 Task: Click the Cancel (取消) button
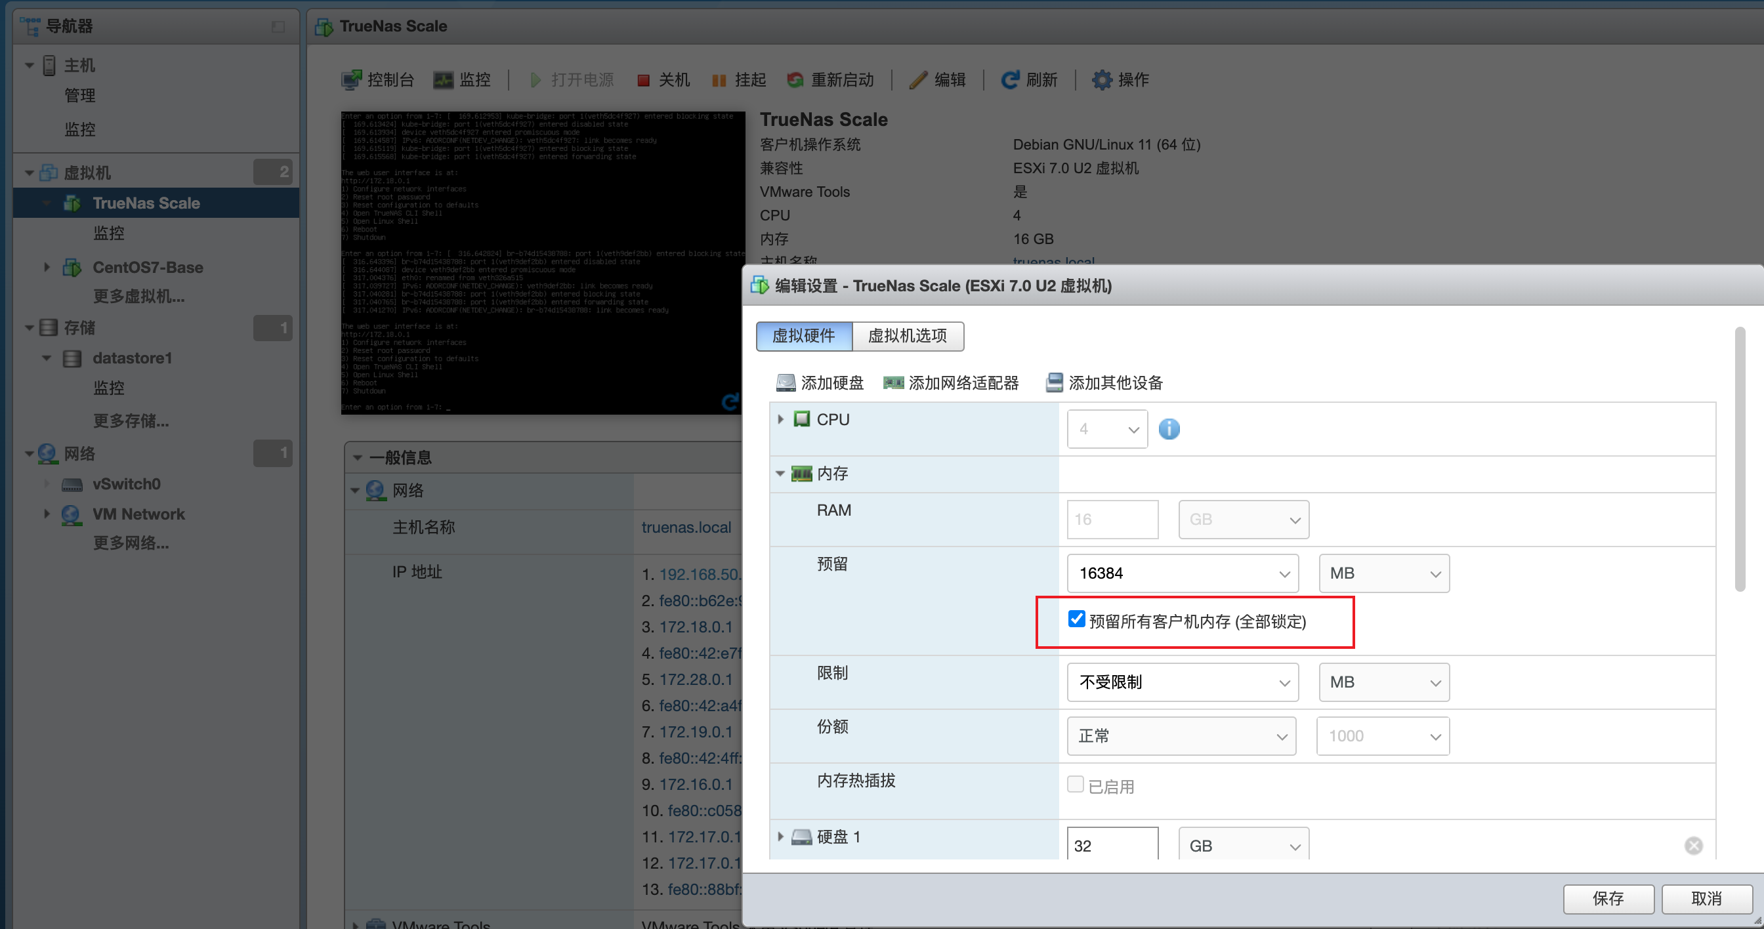click(x=1705, y=898)
